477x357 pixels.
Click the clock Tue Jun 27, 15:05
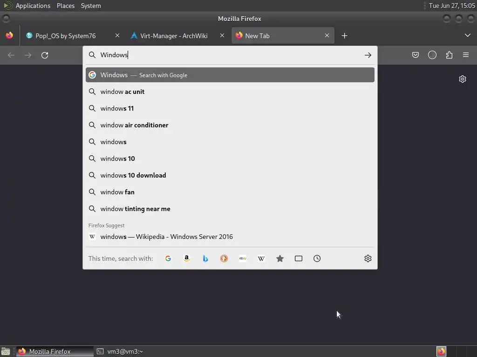452,6
